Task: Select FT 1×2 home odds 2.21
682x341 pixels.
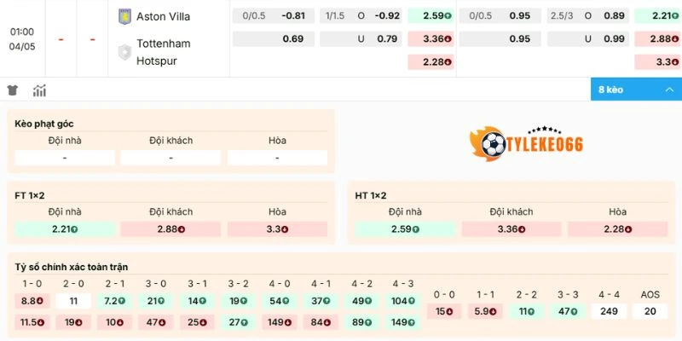Action: coord(65,229)
